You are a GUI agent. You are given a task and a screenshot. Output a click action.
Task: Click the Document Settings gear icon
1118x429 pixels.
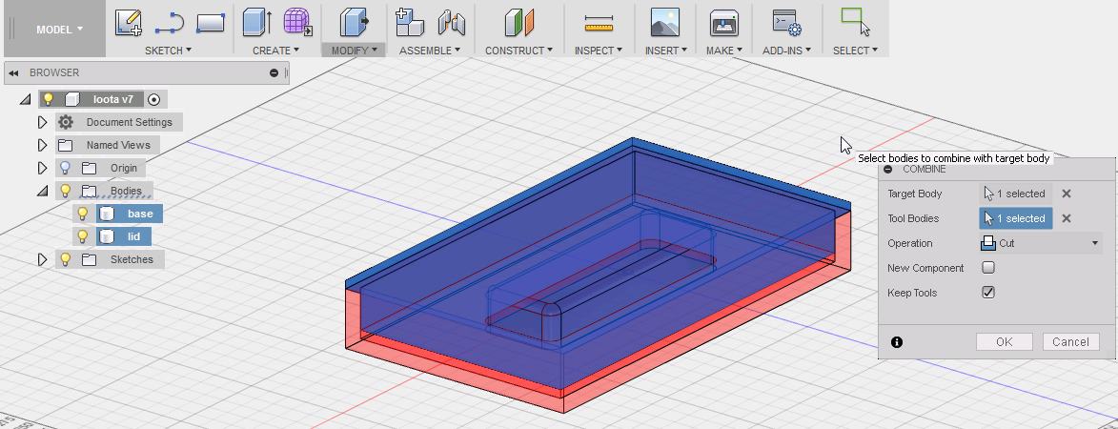tap(66, 122)
